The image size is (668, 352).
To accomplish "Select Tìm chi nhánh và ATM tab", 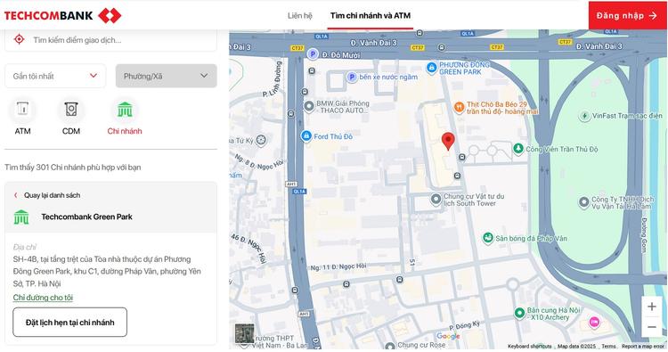I will point(371,16).
